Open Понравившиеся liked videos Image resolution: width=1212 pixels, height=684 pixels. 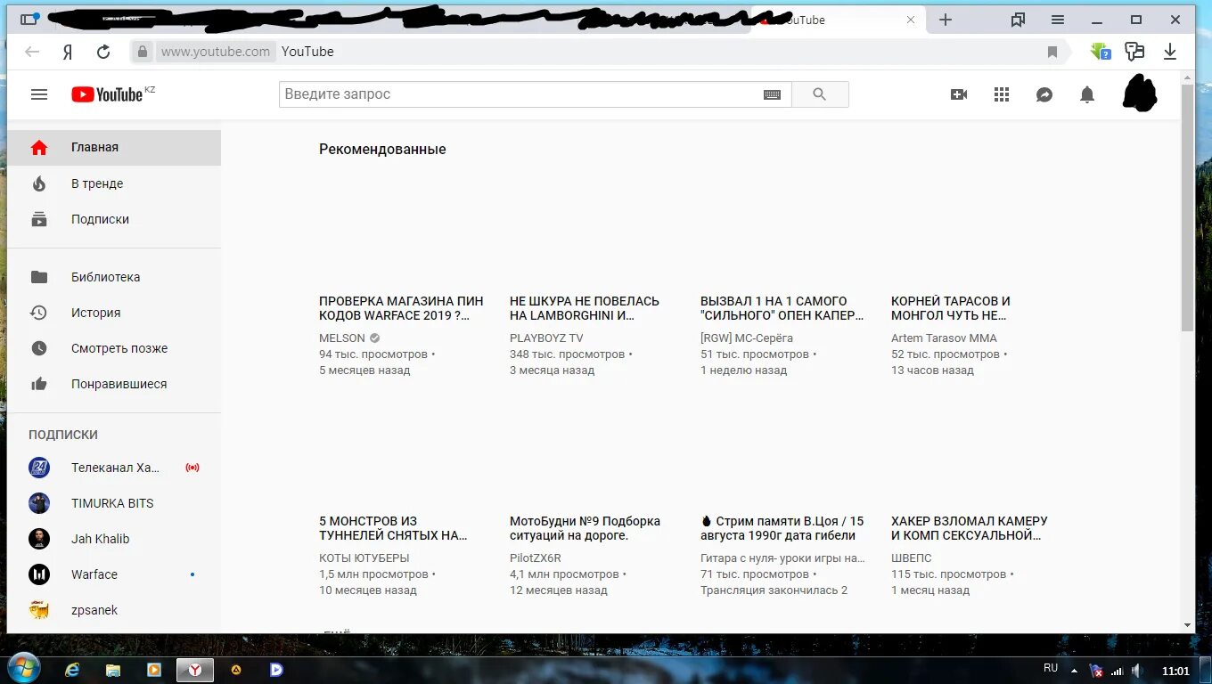point(114,384)
